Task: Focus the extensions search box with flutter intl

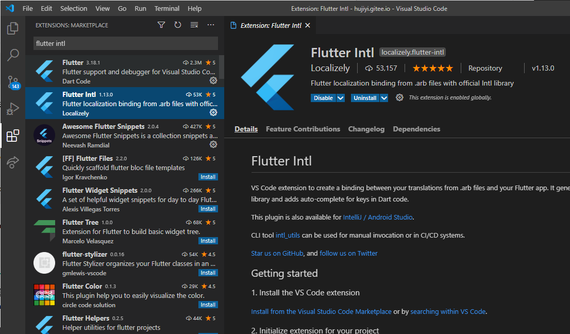Action: (x=126, y=43)
